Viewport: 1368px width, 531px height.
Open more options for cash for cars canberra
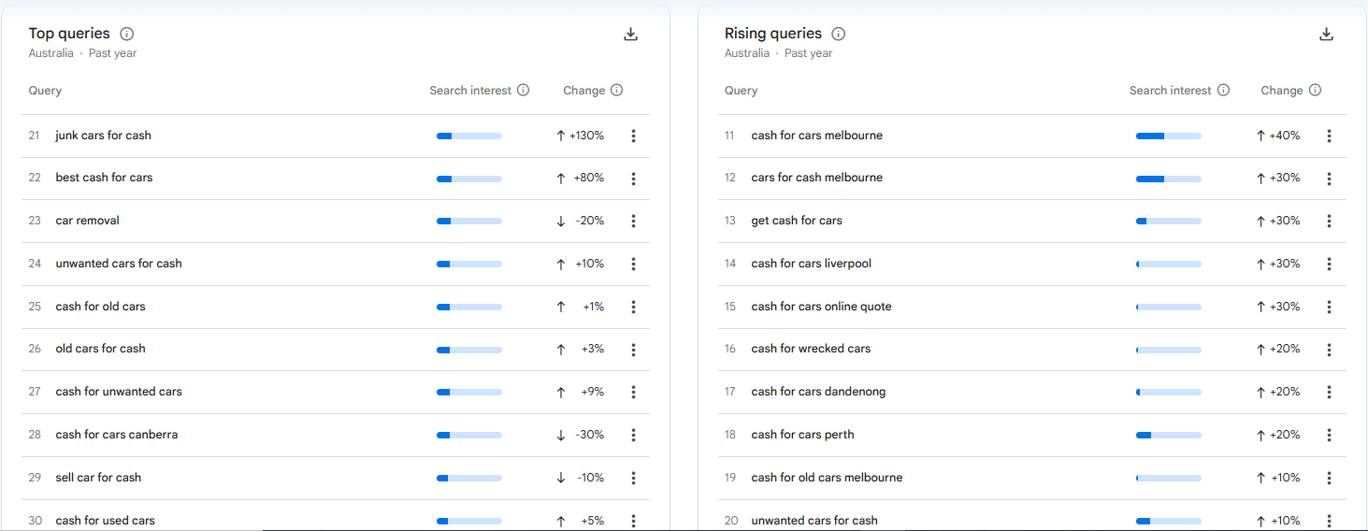pos(633,435)
